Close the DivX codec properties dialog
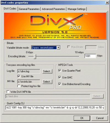Image resolution: width=110 pixels, height=123 pixels. [x=107, y=2]
